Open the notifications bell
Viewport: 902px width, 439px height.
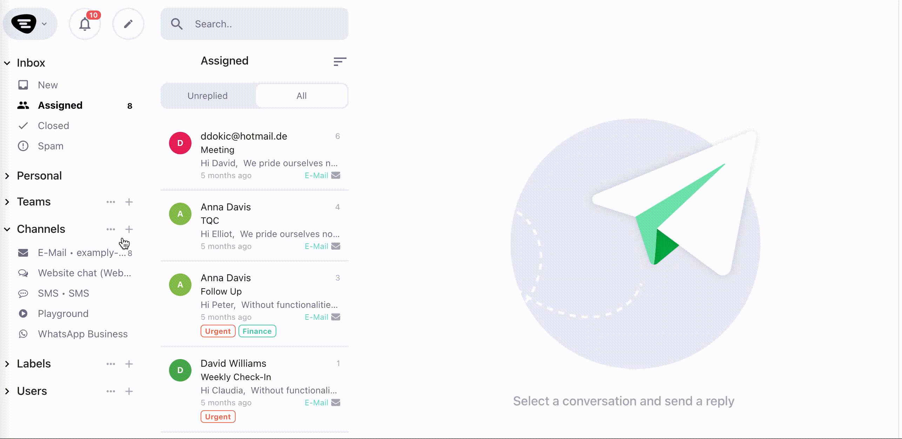(85, 24)
